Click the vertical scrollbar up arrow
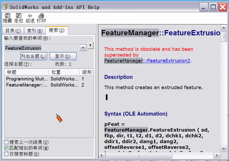This screenshot has width=229, height=161. click(224, 28)
